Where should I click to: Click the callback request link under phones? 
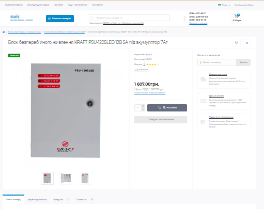coord(198,23)
